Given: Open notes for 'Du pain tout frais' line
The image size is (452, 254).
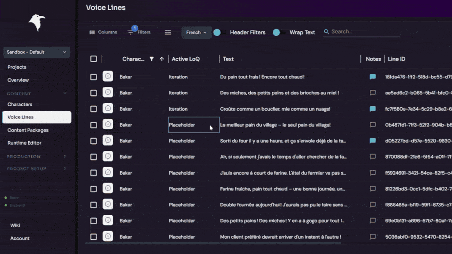Looking at the screenshot, I should pos(373,77).
